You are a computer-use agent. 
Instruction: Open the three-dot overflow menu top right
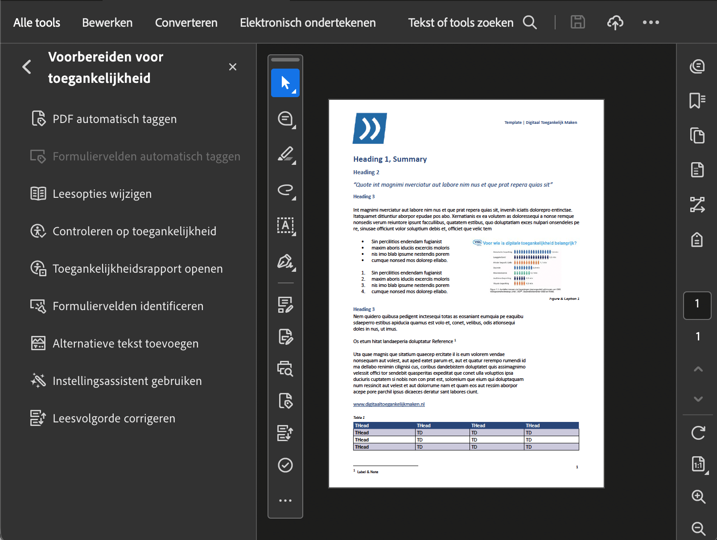pos(651,22)
